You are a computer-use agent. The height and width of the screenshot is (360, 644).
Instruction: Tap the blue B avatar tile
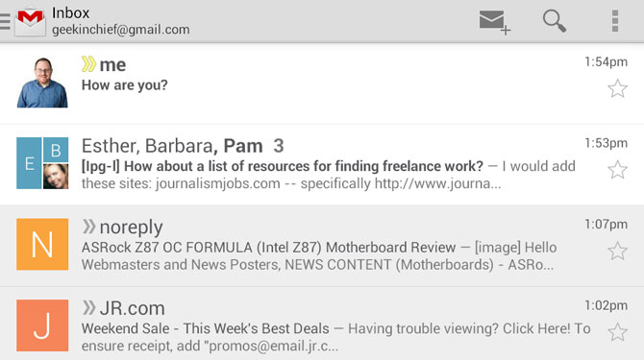(56, 150)
